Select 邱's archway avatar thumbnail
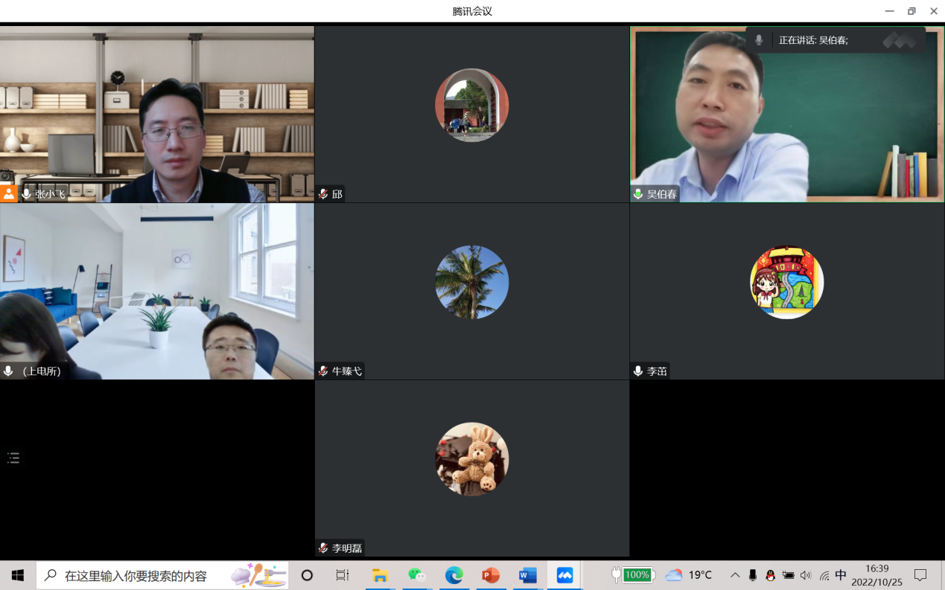This screenshot has width=945, height=590. (x=471, y=106)
